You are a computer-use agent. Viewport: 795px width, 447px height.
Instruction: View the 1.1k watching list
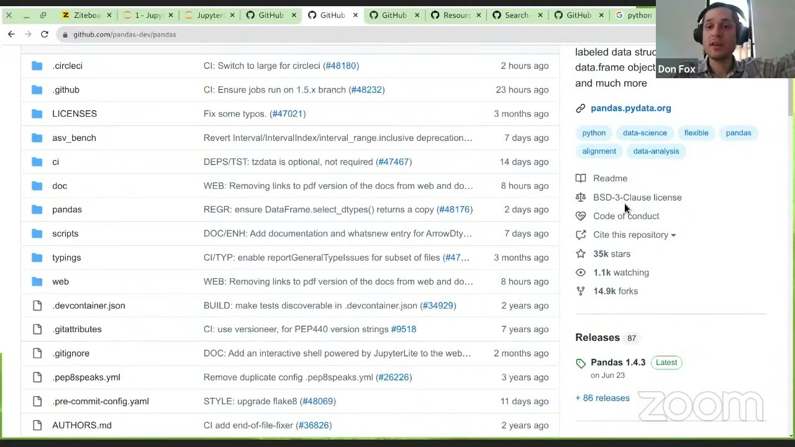click(620, 273)
